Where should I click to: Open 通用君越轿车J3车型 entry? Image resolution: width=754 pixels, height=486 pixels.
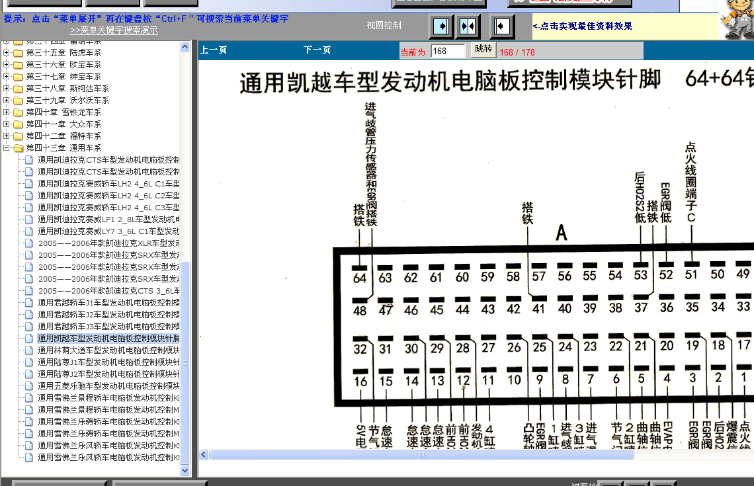(108, 327)
